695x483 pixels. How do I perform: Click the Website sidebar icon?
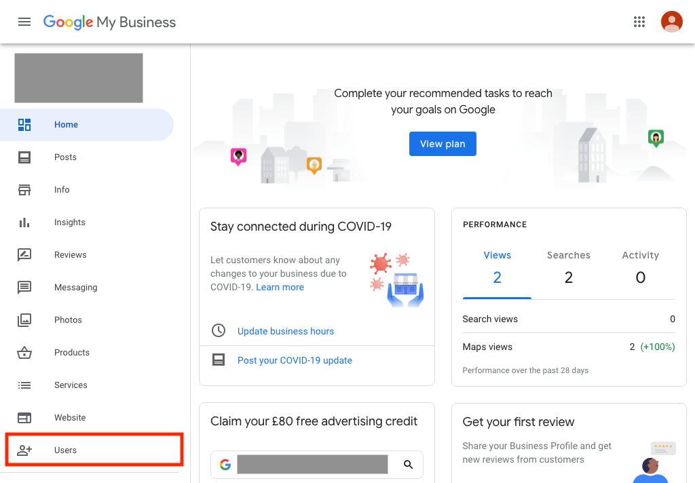click(24, 418)
